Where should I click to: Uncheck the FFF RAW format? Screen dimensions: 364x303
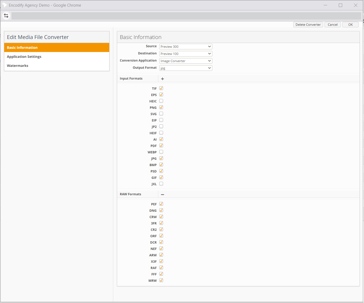pos(161,274)
